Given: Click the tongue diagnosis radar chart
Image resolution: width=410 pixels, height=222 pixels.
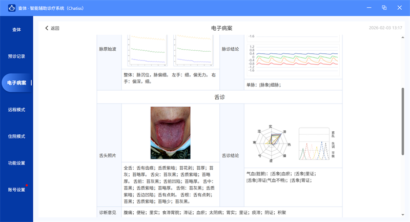Looking at the screenshot, I should (271, 140).
